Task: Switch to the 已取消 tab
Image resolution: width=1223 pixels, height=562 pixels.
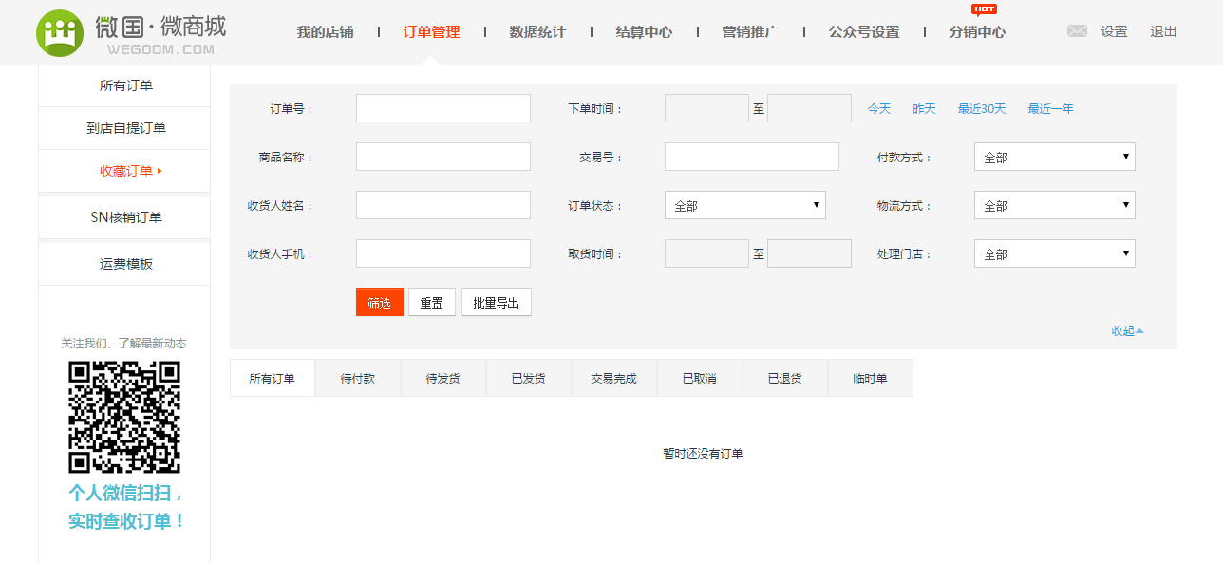Action: [x=700, y=378]
